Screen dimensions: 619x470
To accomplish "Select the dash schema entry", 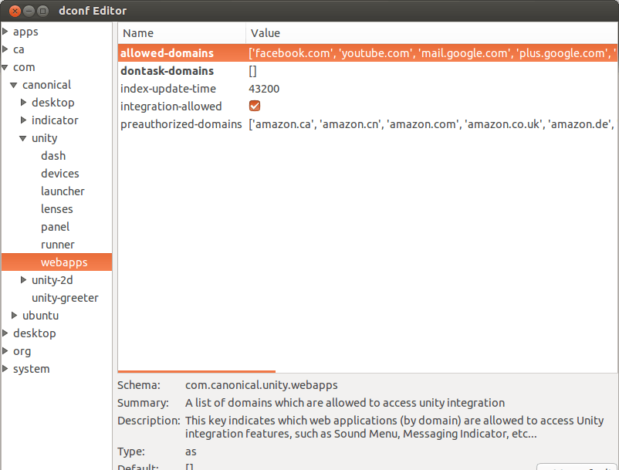I will point(53,156).
